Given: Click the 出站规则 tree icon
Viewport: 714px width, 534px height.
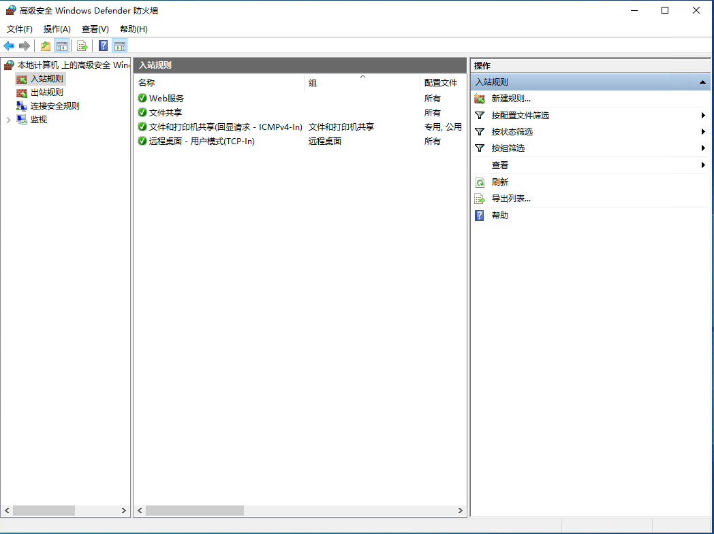Looking at the screenshot, I should [x=22, y=93].
